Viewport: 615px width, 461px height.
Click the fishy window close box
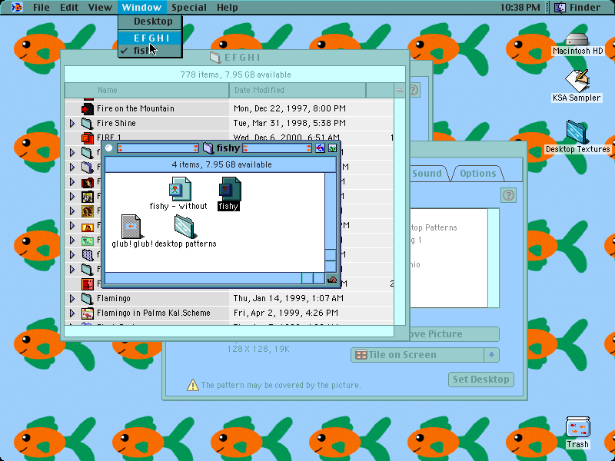point(109,148)
